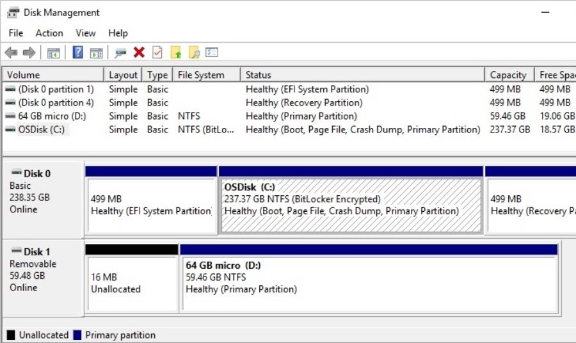Click the blue Primary partition legend swatch
This screenshot has width=576, height=343.
pos(77,335)
